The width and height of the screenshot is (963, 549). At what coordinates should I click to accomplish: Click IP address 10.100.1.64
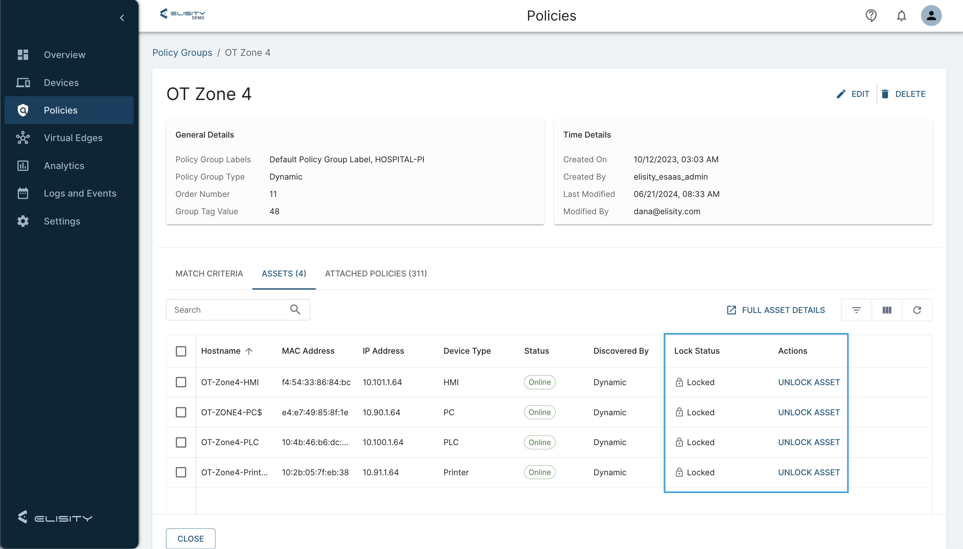(x=382, y=442)
